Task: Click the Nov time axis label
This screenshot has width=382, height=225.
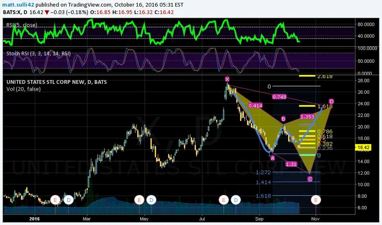Action: point(315,219)
